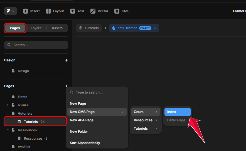The height and width of the screenshot is (151, 246).
Task: Choose New Page from the menu
Action: click(x=97, y=104)
